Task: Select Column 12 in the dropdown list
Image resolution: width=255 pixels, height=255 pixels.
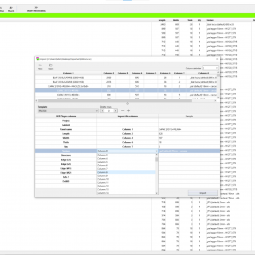Action: point(126,186)
